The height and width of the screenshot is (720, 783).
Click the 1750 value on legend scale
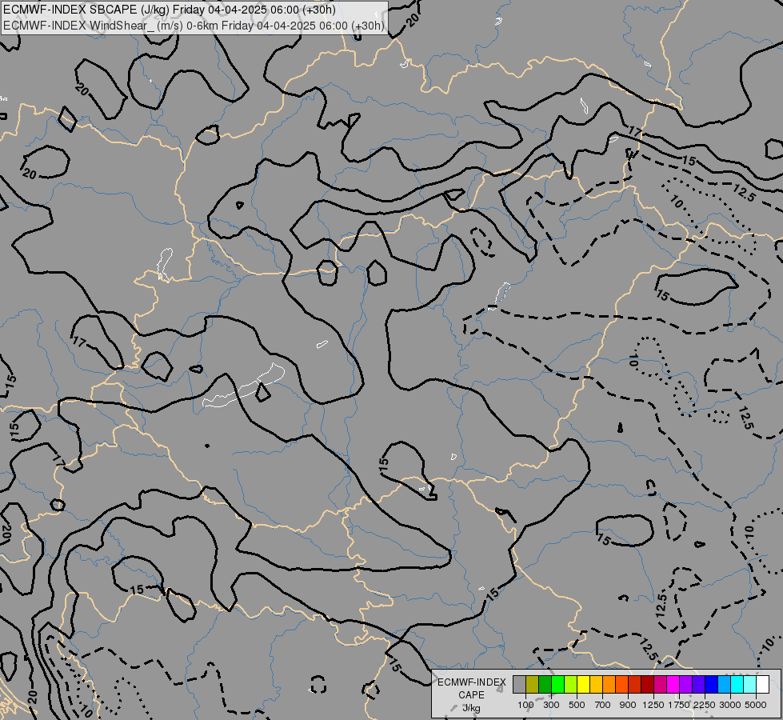[x=679, y=705]
